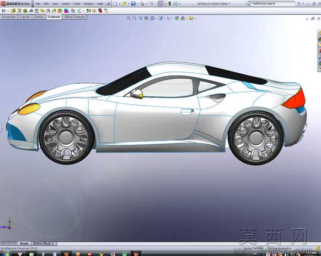
Task: Click the Previous View icon
Action: 140,18
